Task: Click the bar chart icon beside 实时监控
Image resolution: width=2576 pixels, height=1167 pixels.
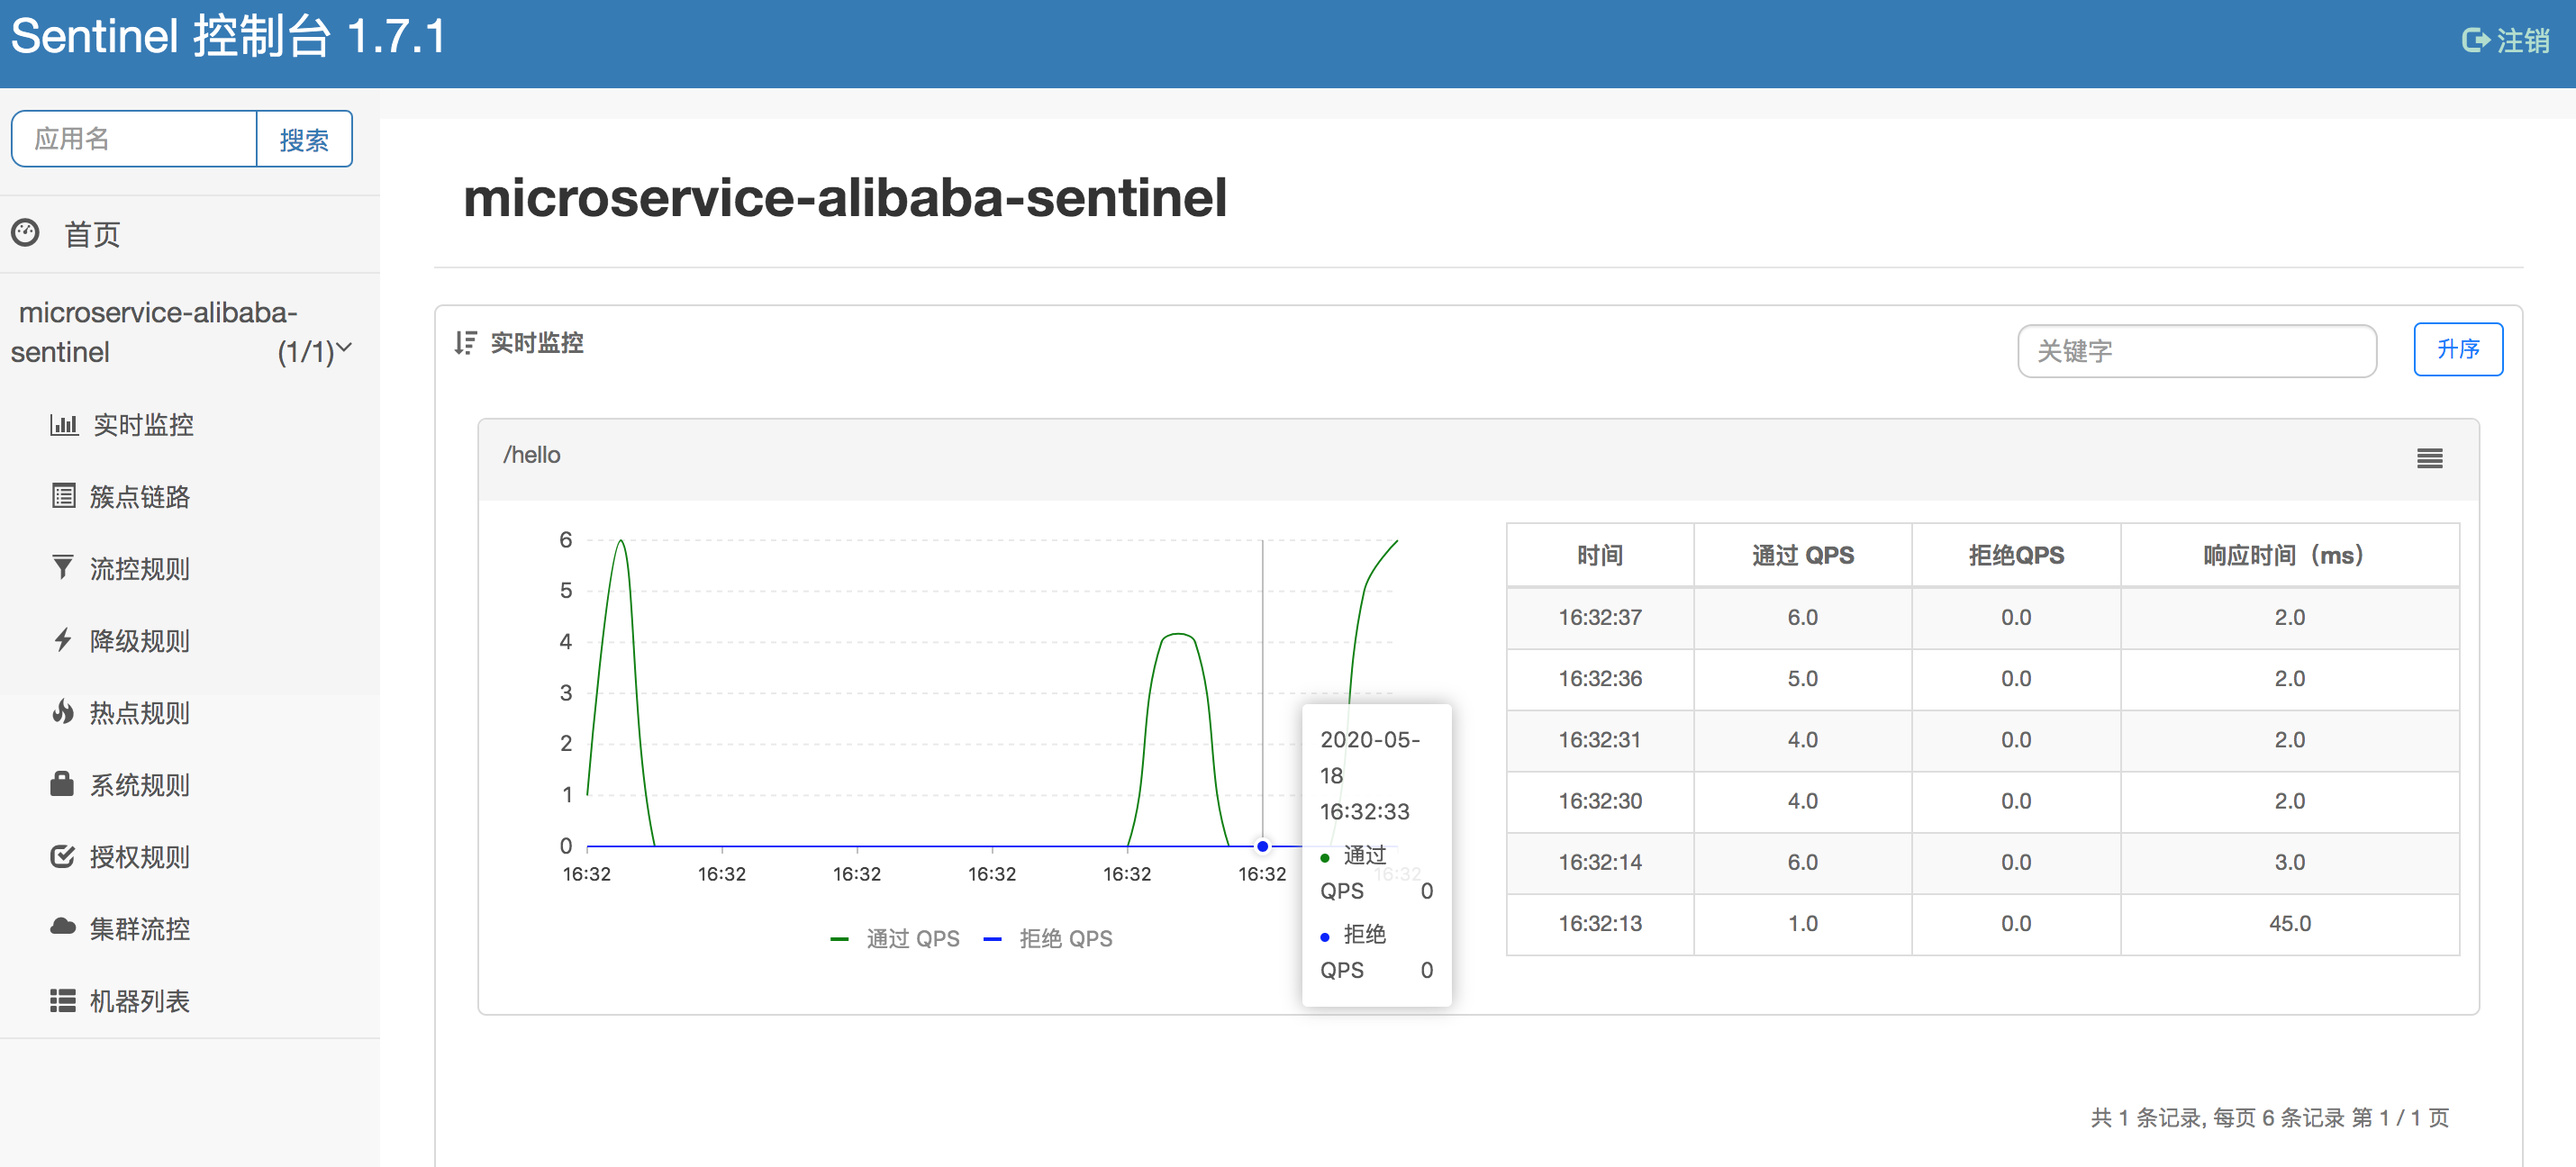Action: (x=63, y=425)
